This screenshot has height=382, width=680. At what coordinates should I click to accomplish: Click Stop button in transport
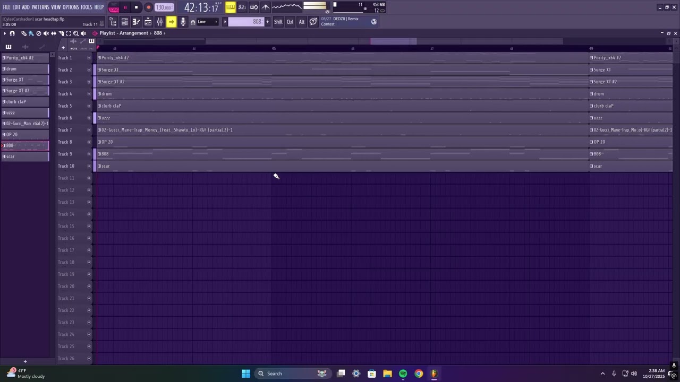pos(136,7)
